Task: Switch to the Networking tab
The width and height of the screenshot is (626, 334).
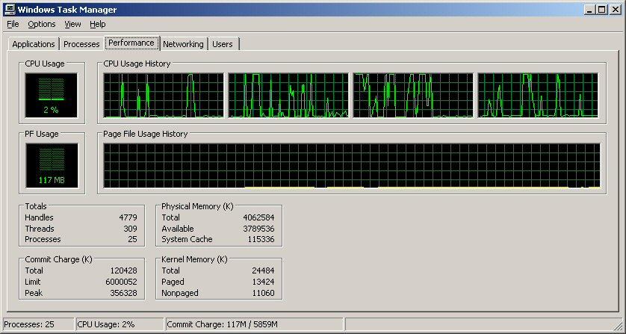Action: pos(183,44)
